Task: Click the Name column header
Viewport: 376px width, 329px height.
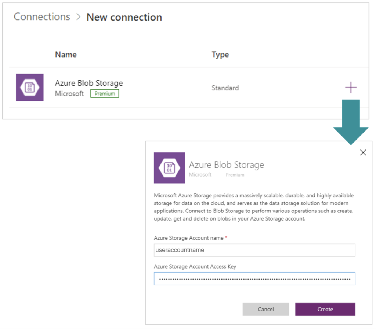Action: (66, 55)
